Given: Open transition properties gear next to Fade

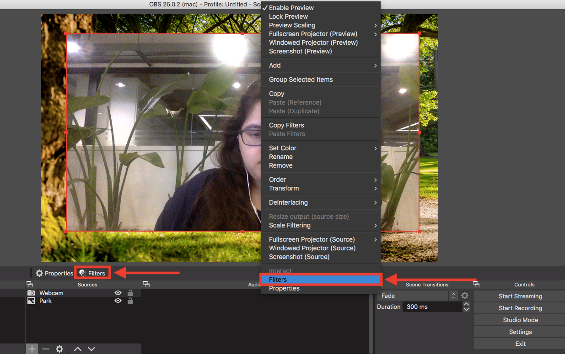Looking at the screenshot, I should 465,296.
